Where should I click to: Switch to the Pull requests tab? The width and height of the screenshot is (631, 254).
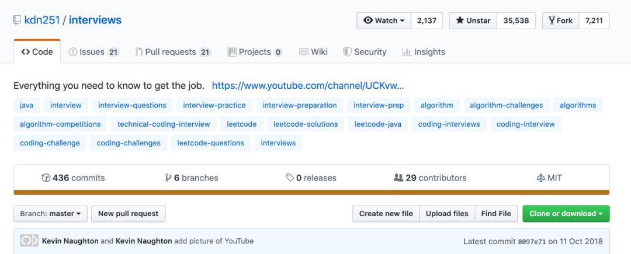(x=174, y=52)
